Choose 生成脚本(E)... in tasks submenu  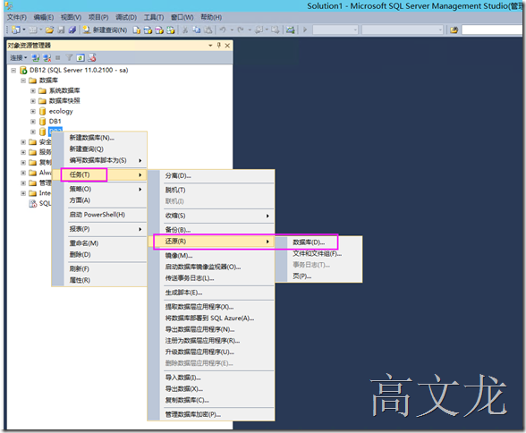183,293
